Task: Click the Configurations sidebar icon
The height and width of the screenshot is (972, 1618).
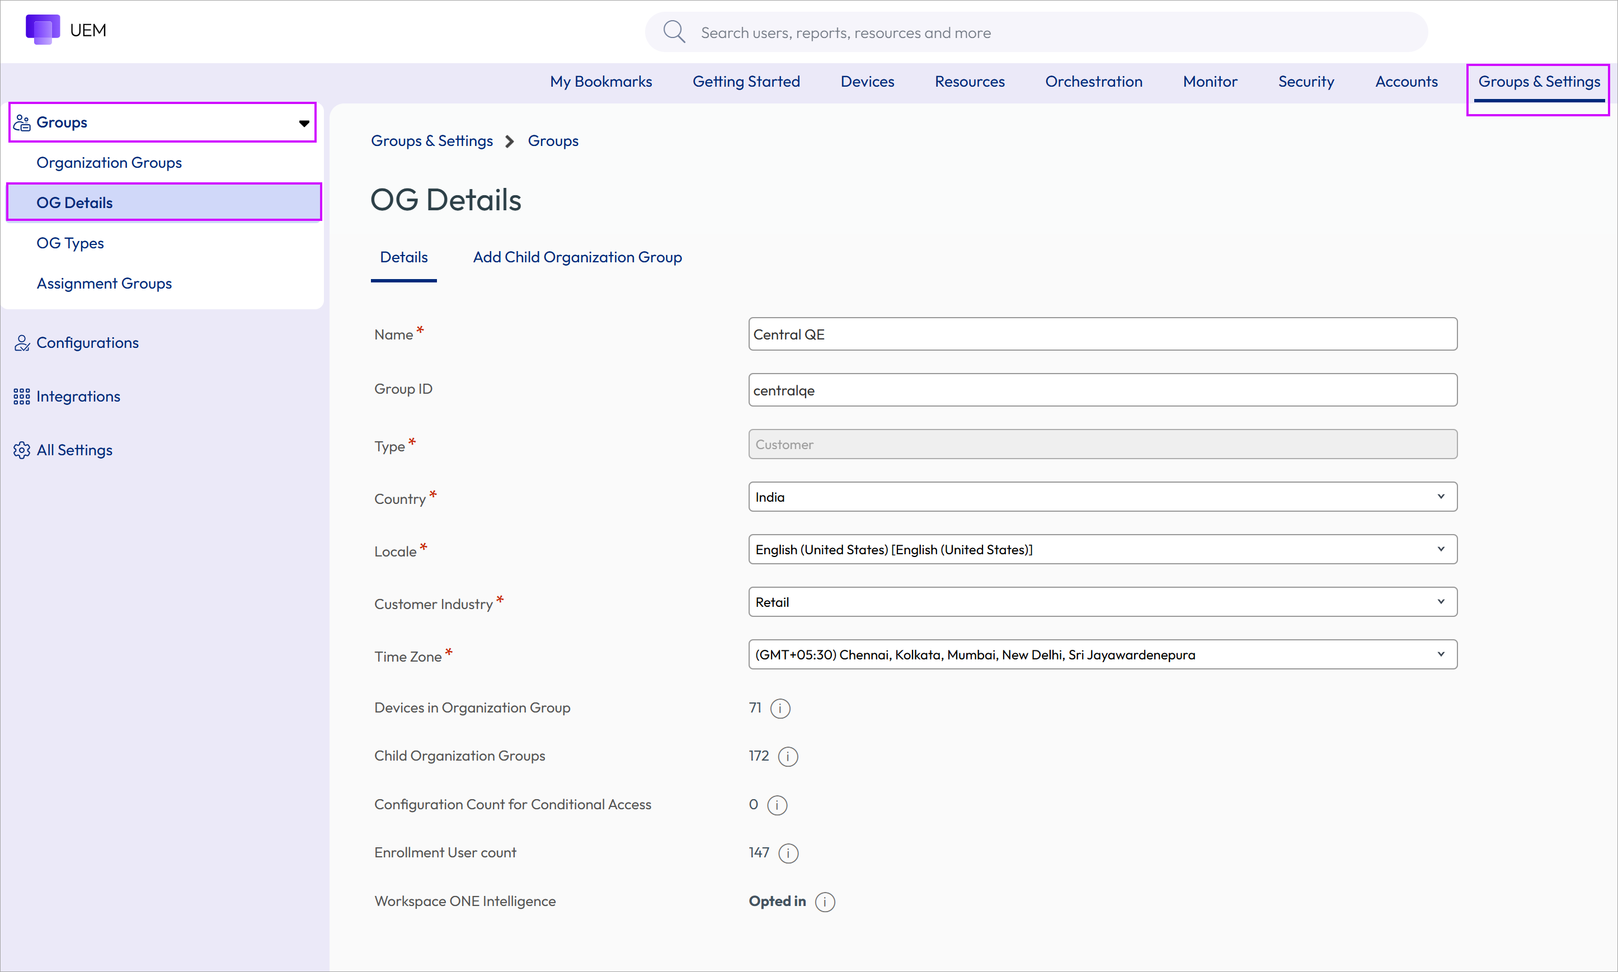Action: pyautogui.click(x=22, y=343)
